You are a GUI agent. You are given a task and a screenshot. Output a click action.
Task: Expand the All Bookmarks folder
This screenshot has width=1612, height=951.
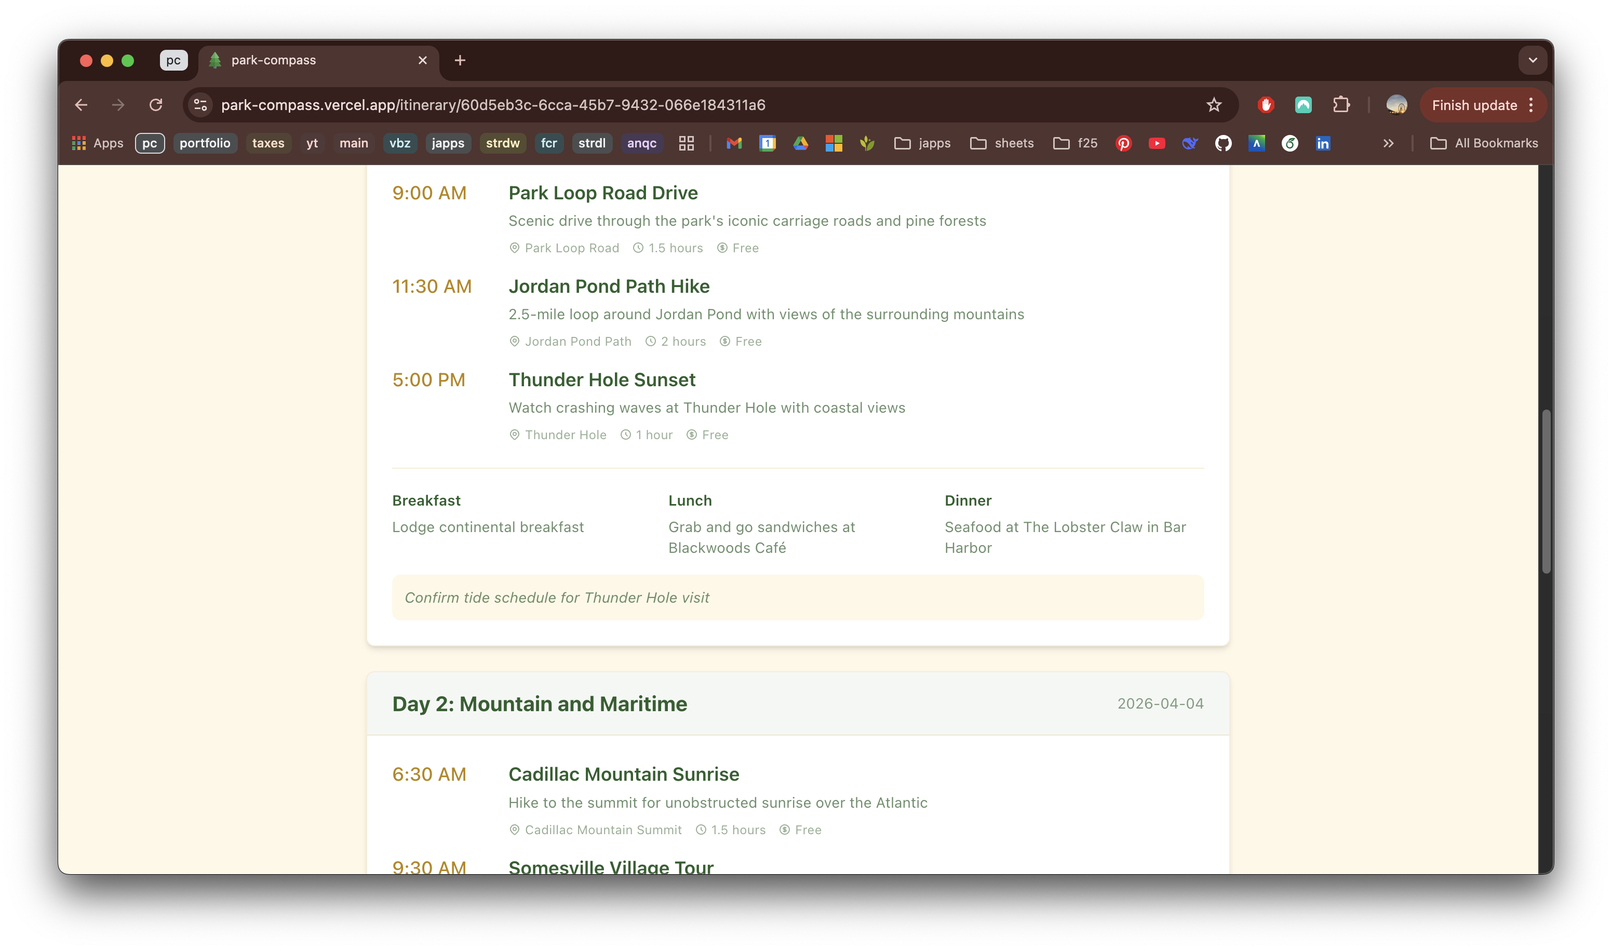(1484, 143)
